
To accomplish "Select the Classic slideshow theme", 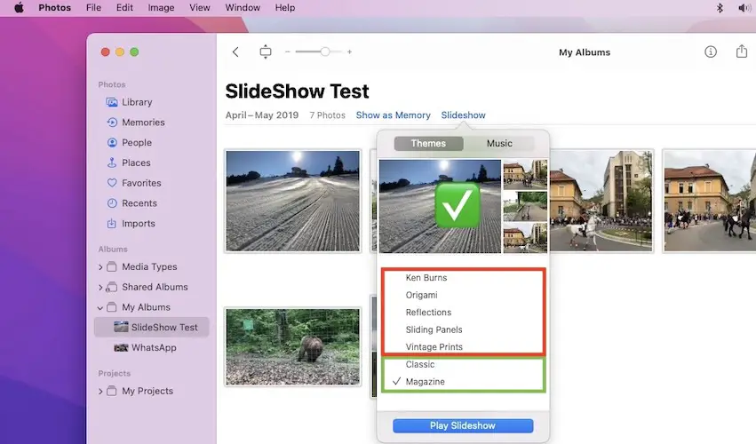I will [x=420, y=364].
